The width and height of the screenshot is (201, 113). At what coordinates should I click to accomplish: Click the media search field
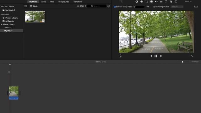96,6
